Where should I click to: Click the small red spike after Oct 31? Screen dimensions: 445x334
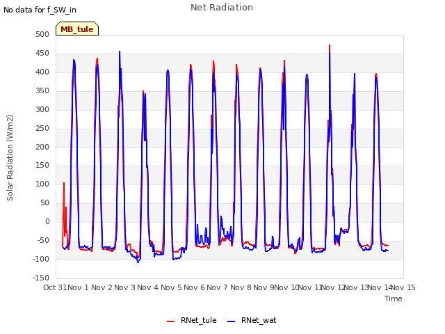(x=64, y=183)
